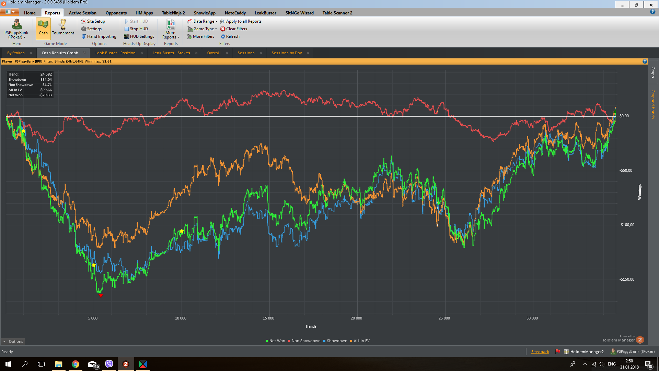659x371 pixels.
Task: Select the Cash game mode icon
Action: 43,25
